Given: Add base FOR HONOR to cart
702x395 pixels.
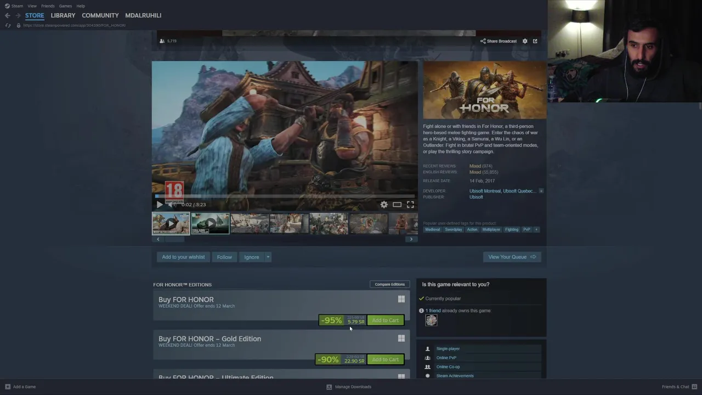Looking at the screenshot, I should pyautogui.click(x=386, y=320).
